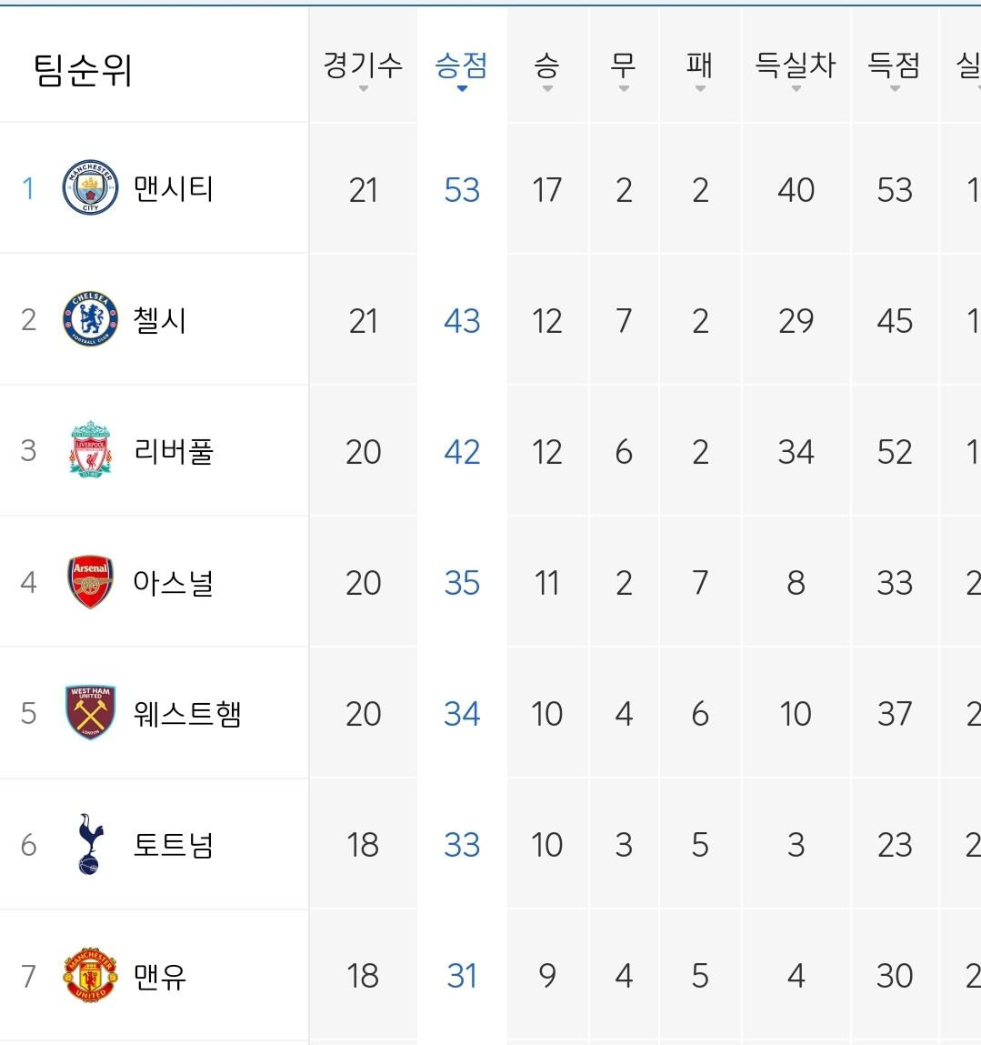Image resolution: width=981 pixels, height=1045 pixels.
Task: Sort table by 패 losses column
Action: click(700, 70)
